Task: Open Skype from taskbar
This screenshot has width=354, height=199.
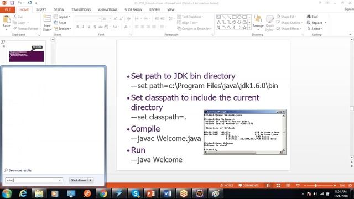Action: tap(135, 193)
